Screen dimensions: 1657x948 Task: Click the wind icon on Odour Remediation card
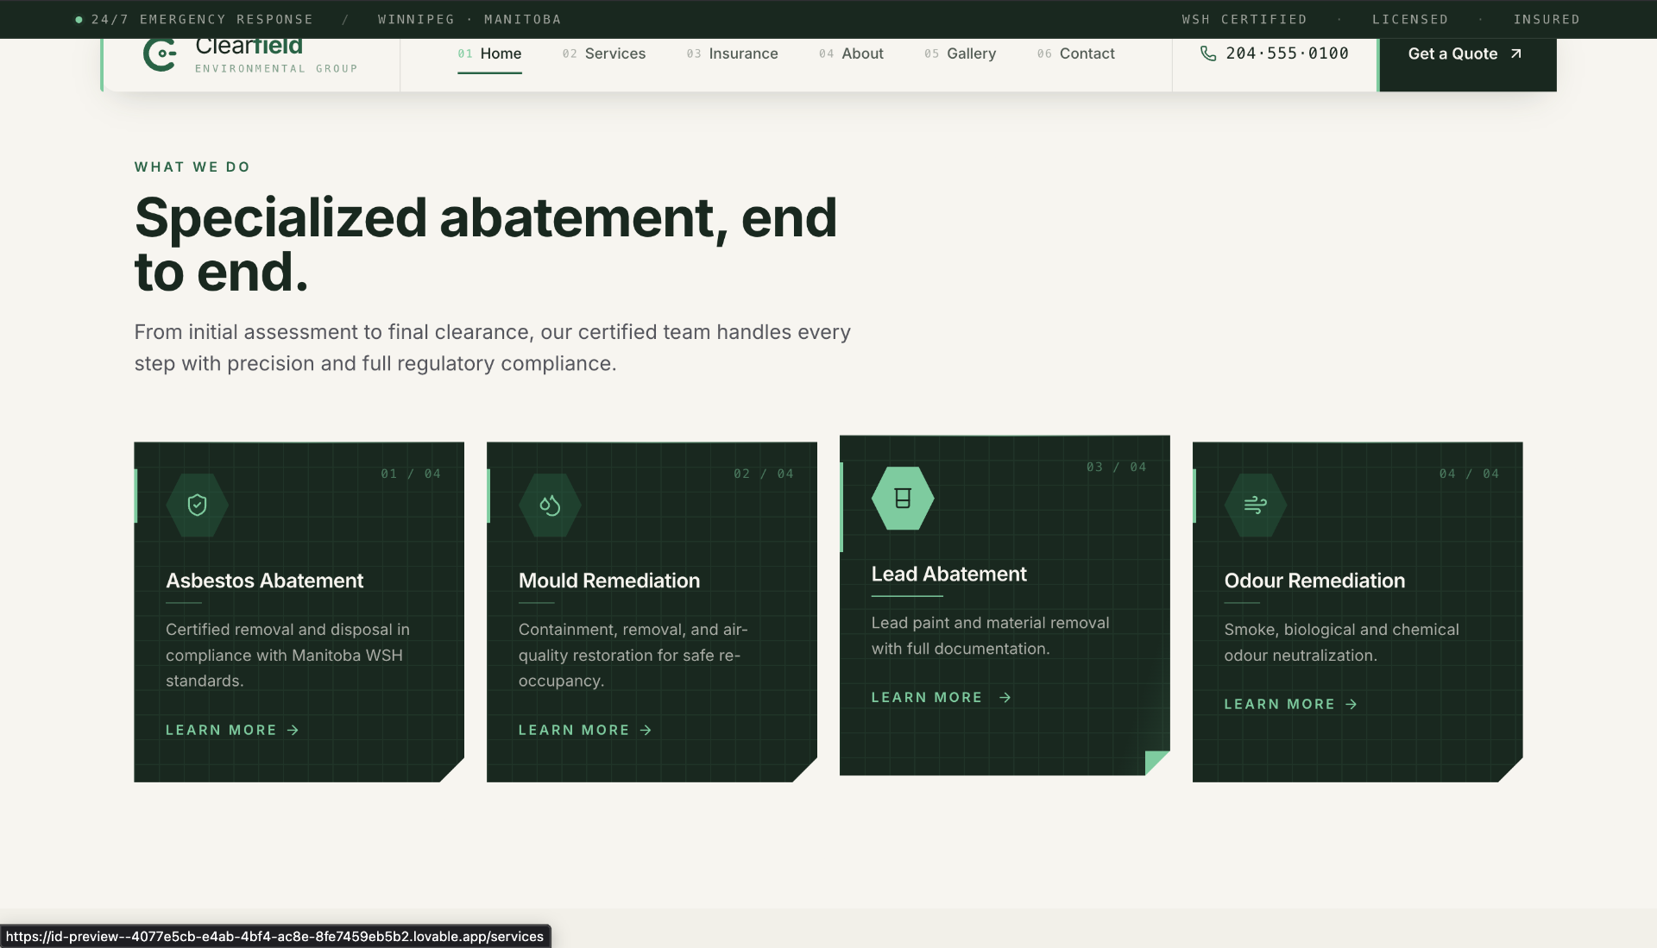[1256, 505]
